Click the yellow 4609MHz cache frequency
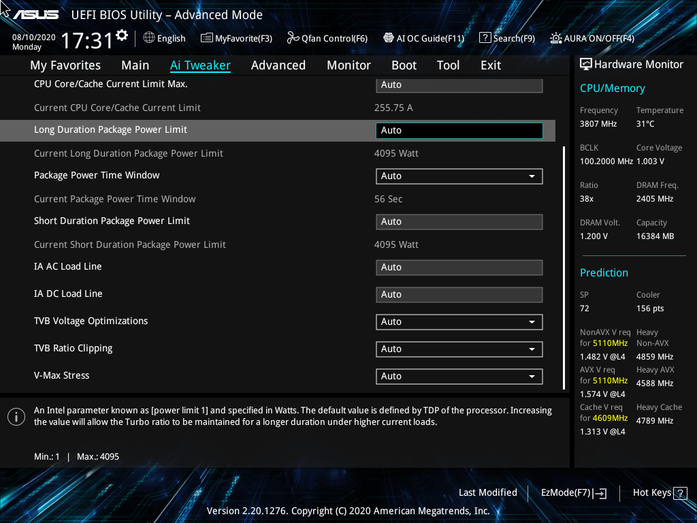Image resolution: width=697 pixels, height=523 pixels. click(610, 418)
